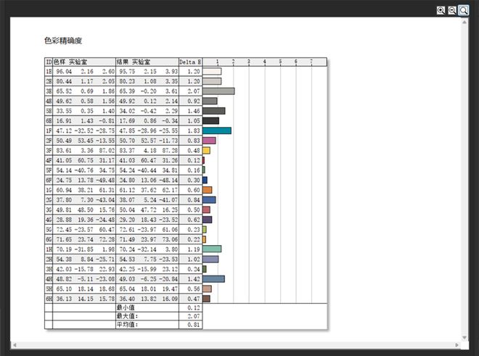Click the 最大值 summary row label
Screen dimensions: 479x356
pos(126,316)
